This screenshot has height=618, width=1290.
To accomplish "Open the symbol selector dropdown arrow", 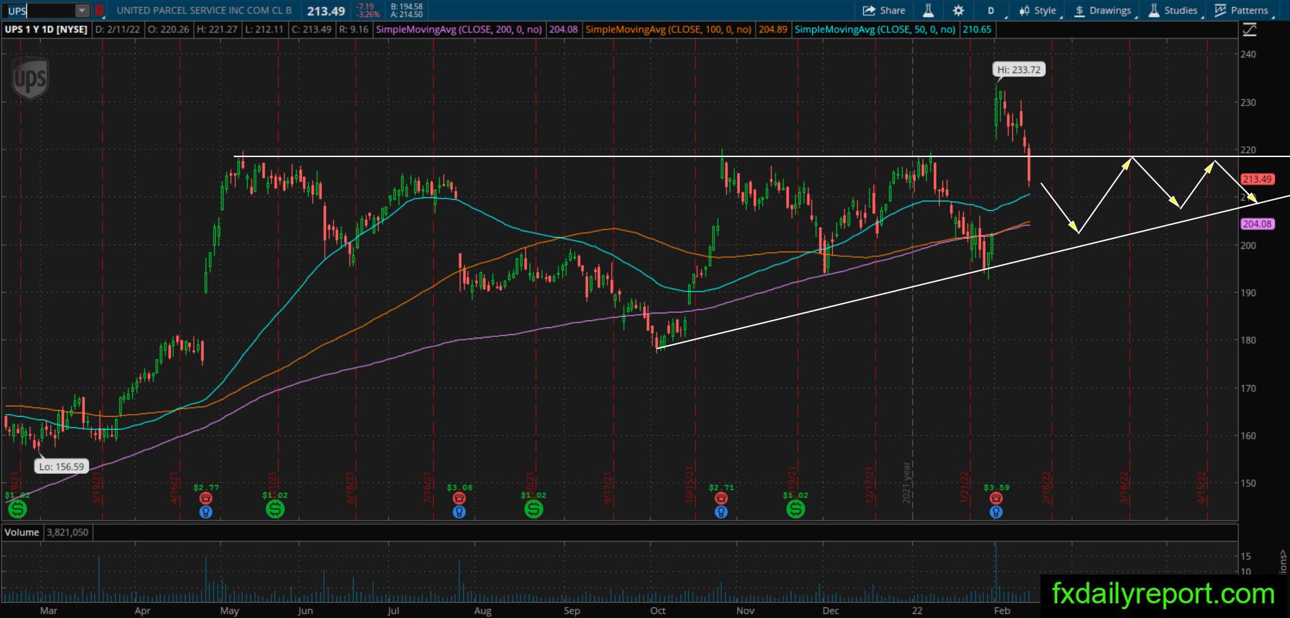I will pos(82,10).
